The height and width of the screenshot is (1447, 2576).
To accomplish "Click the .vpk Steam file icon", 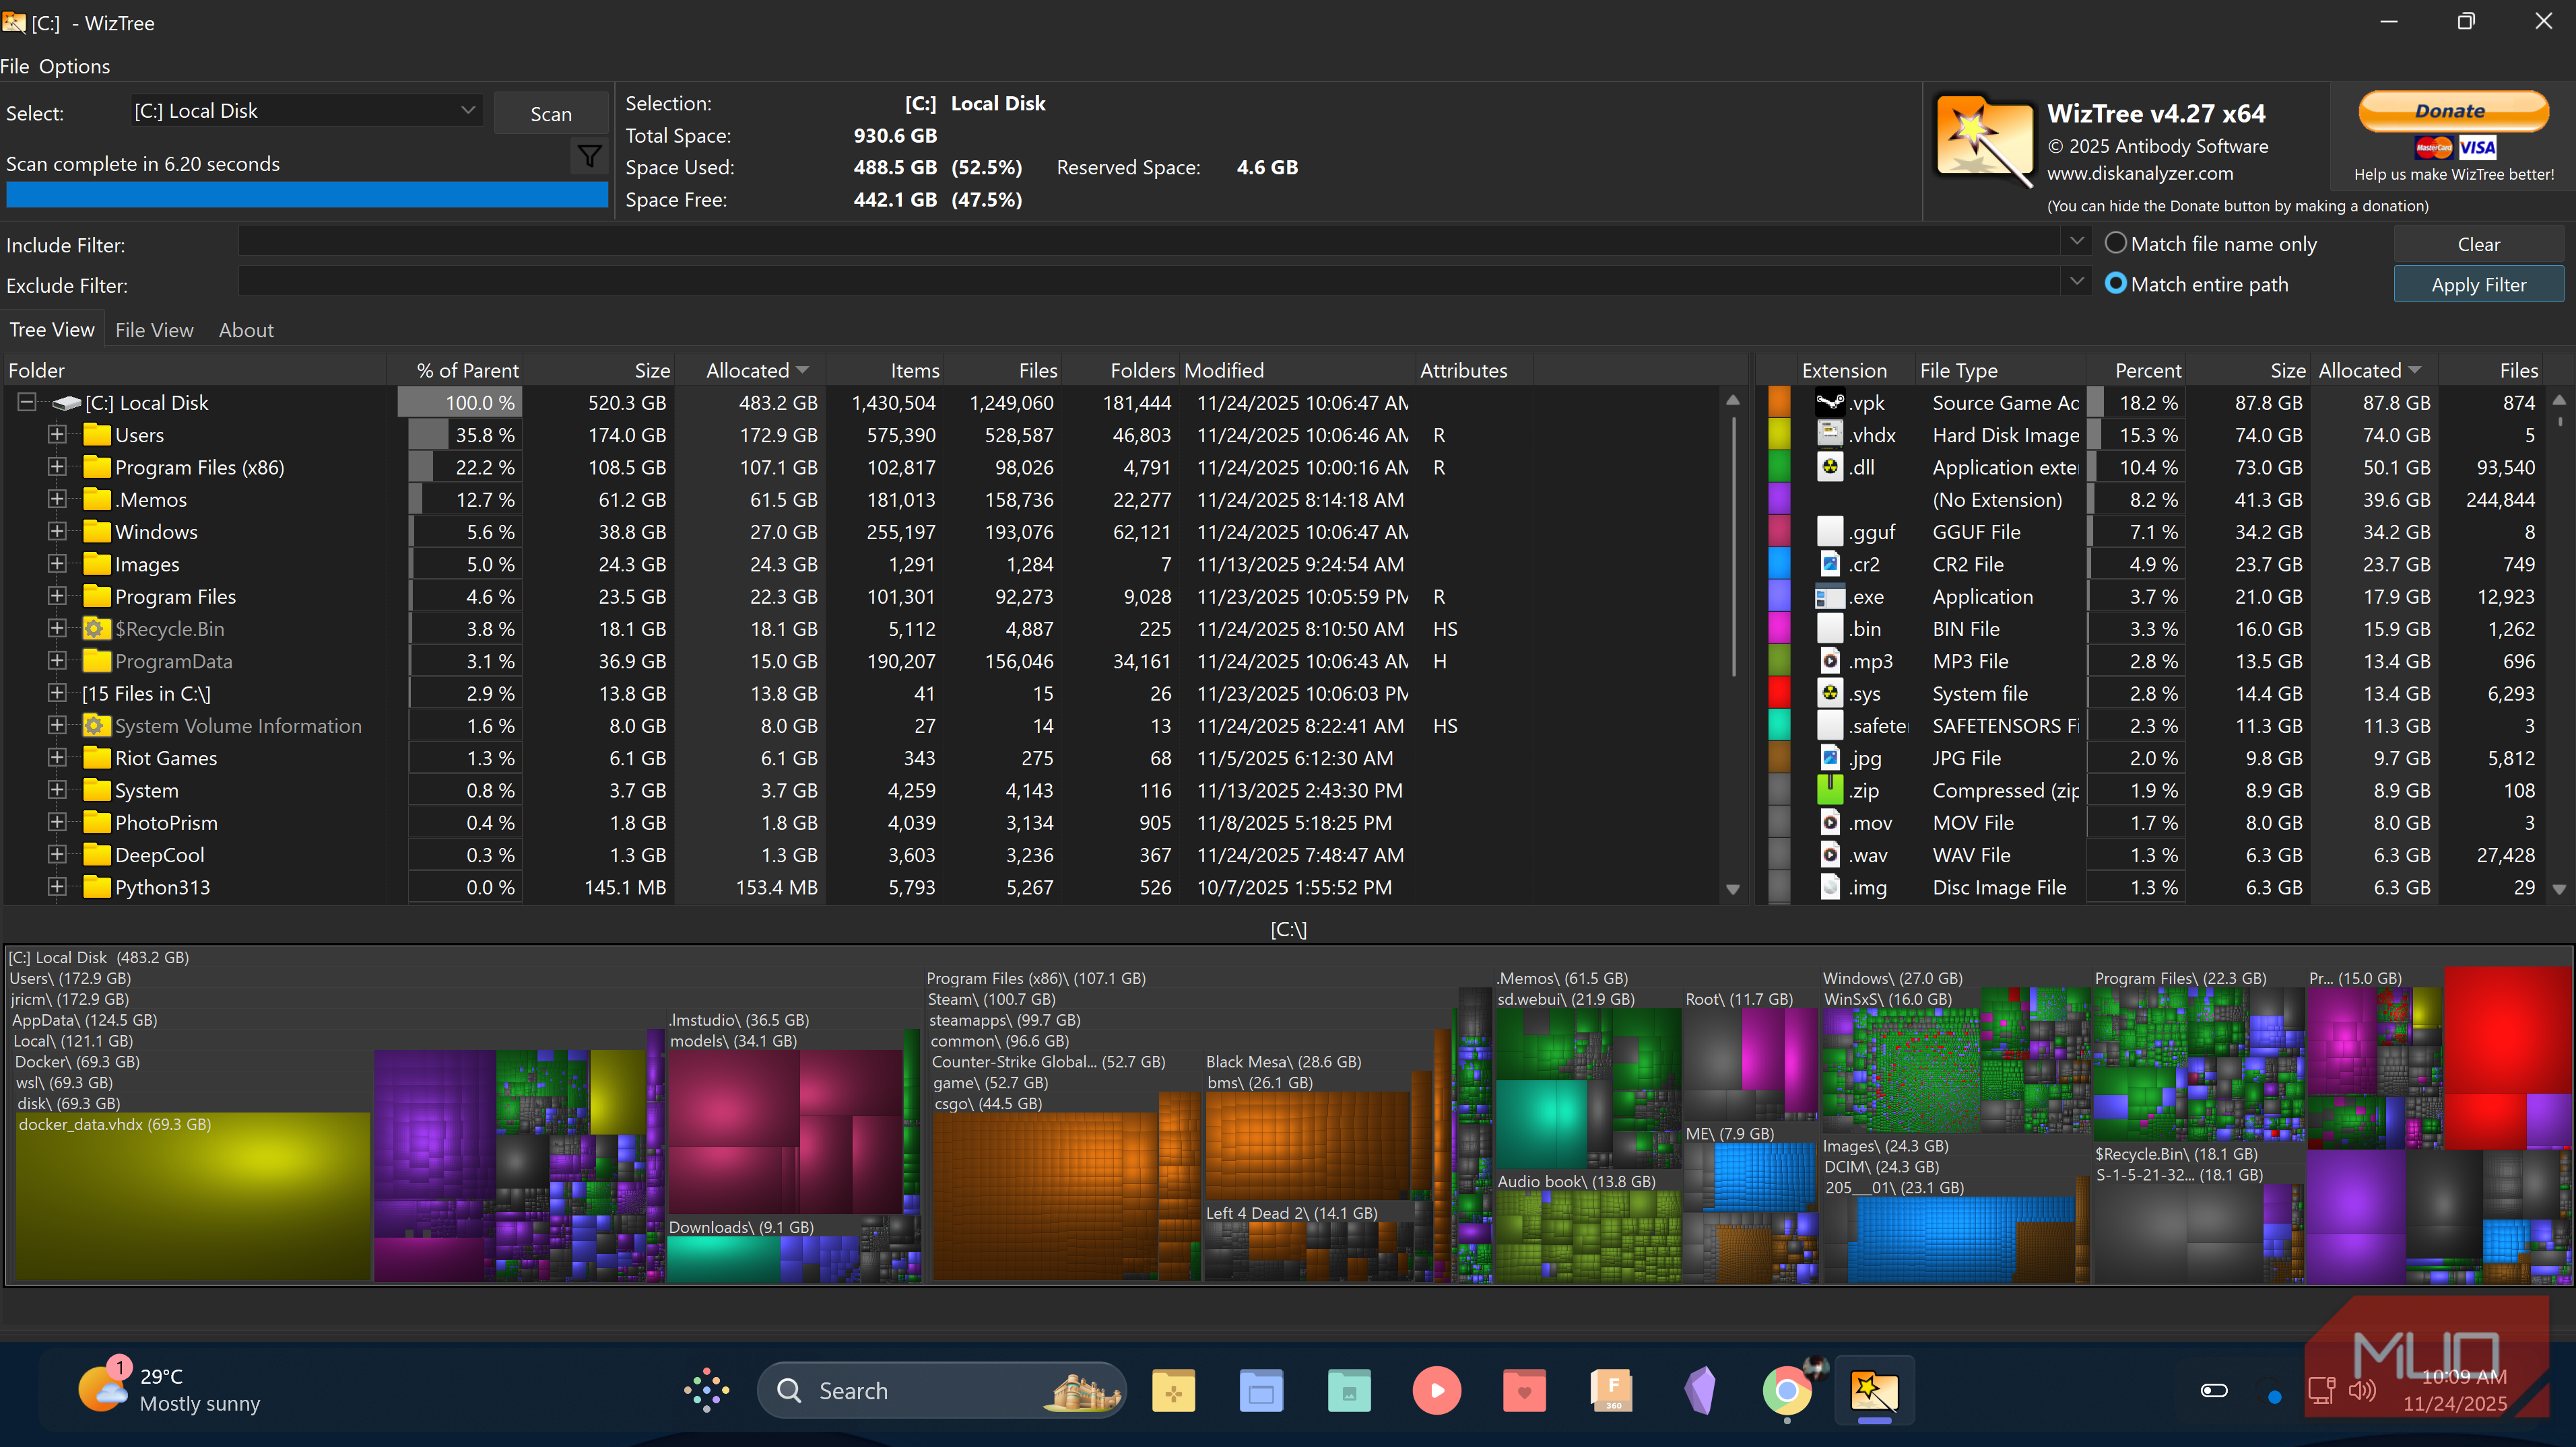I will pos(1829,402).
